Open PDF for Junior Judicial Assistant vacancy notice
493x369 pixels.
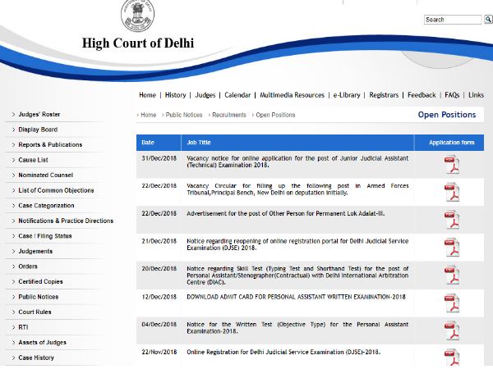click(452, 165)
